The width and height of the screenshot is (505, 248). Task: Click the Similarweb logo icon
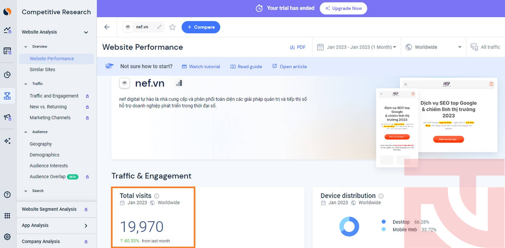point(7,12)
